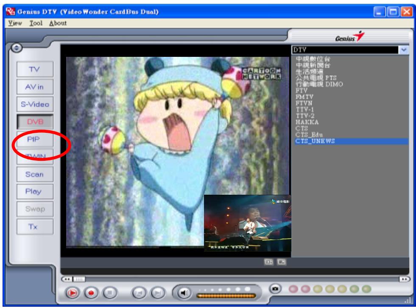
Task: Take a snapshot with the camera icon
Action: [x=275, y=288]
